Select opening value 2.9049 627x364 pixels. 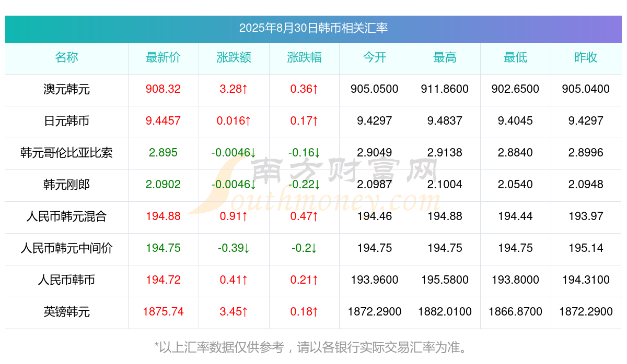(375, 153)
